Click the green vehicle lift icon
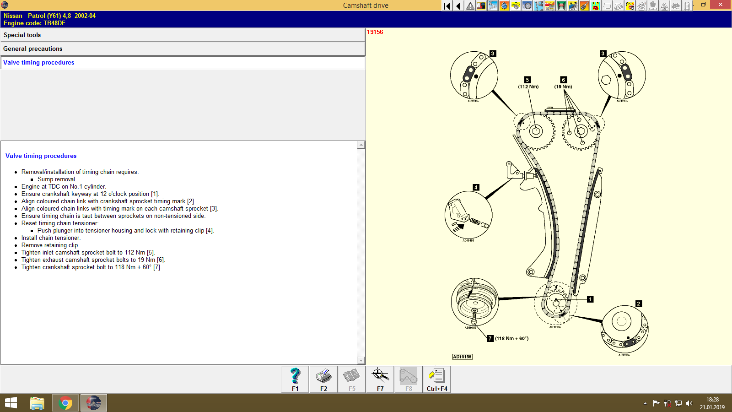 [x=561, y=6]
